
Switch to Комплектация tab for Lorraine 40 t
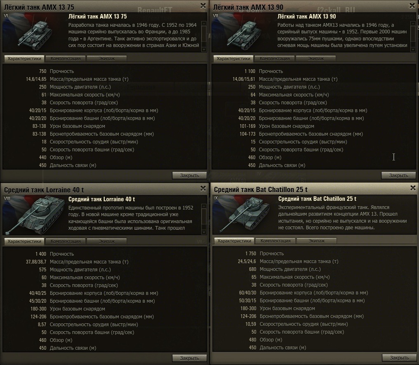coord(66,241)
